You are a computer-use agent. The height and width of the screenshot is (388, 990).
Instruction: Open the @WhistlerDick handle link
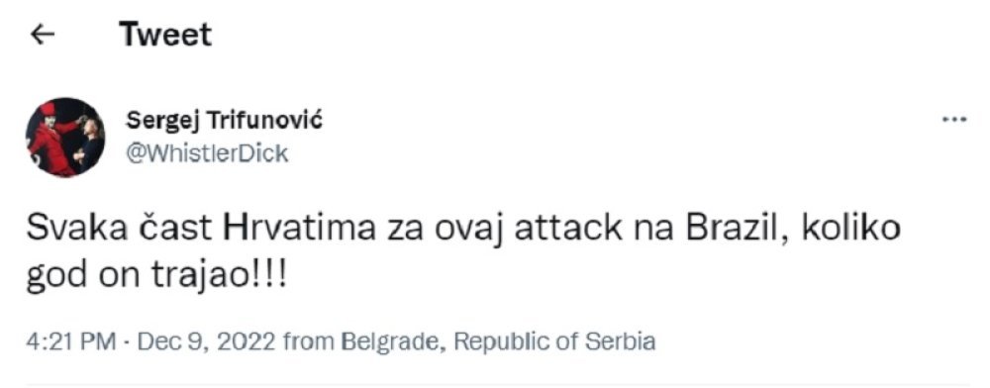208,153
